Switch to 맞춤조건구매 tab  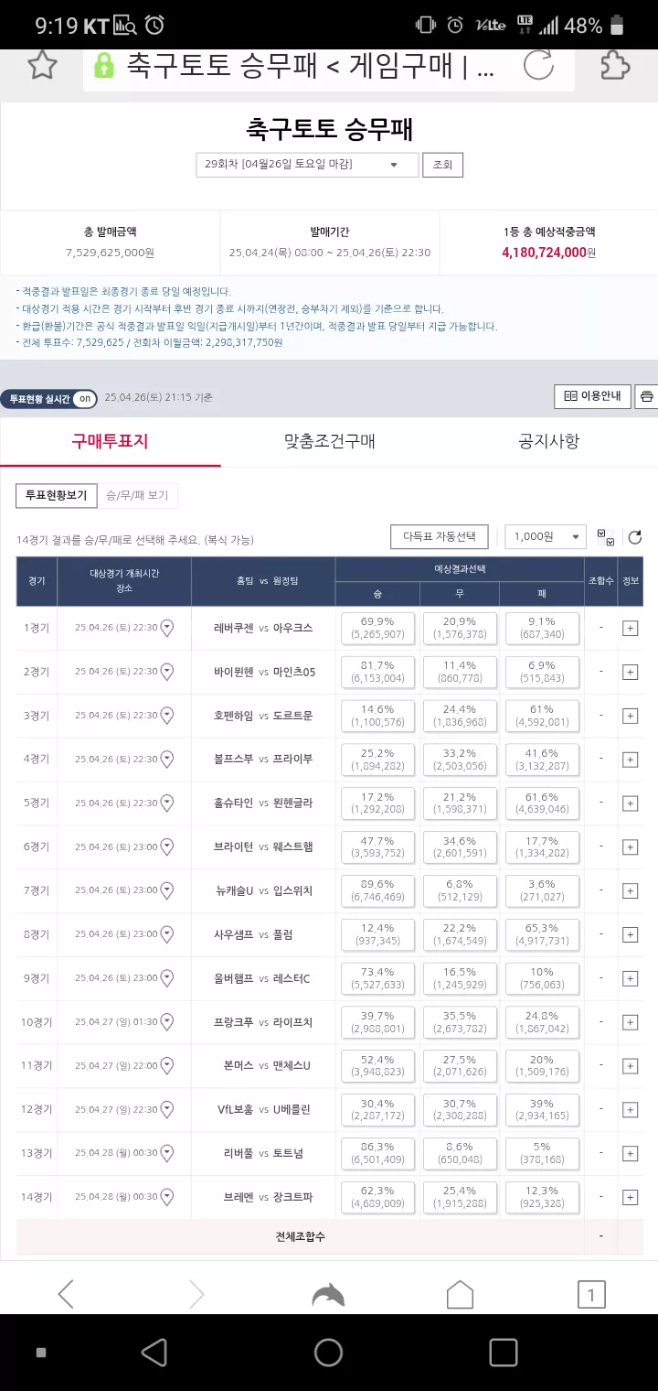click(329, 441)
